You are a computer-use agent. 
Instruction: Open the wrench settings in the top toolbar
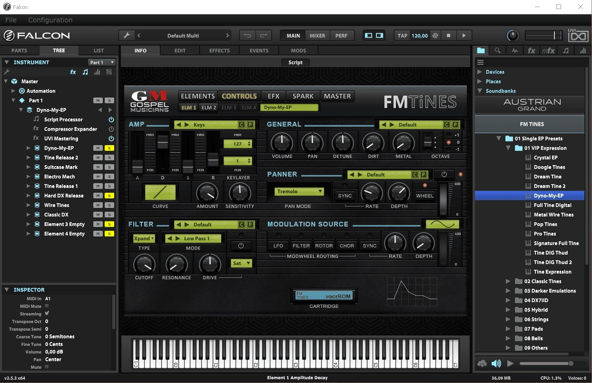(126, 36)
